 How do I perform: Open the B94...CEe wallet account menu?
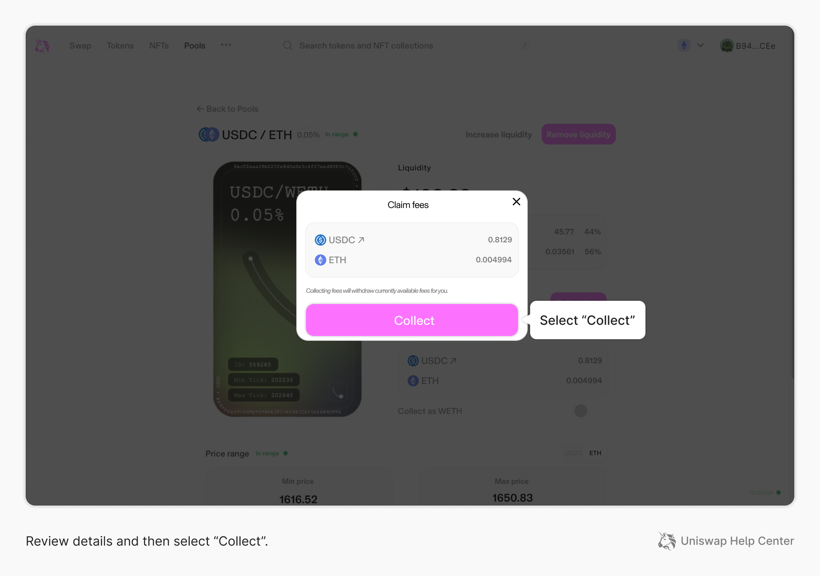[748, 46]
